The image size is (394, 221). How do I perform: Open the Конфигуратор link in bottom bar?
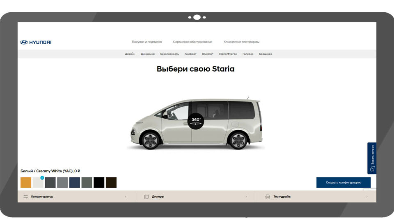tap(42, 197)
